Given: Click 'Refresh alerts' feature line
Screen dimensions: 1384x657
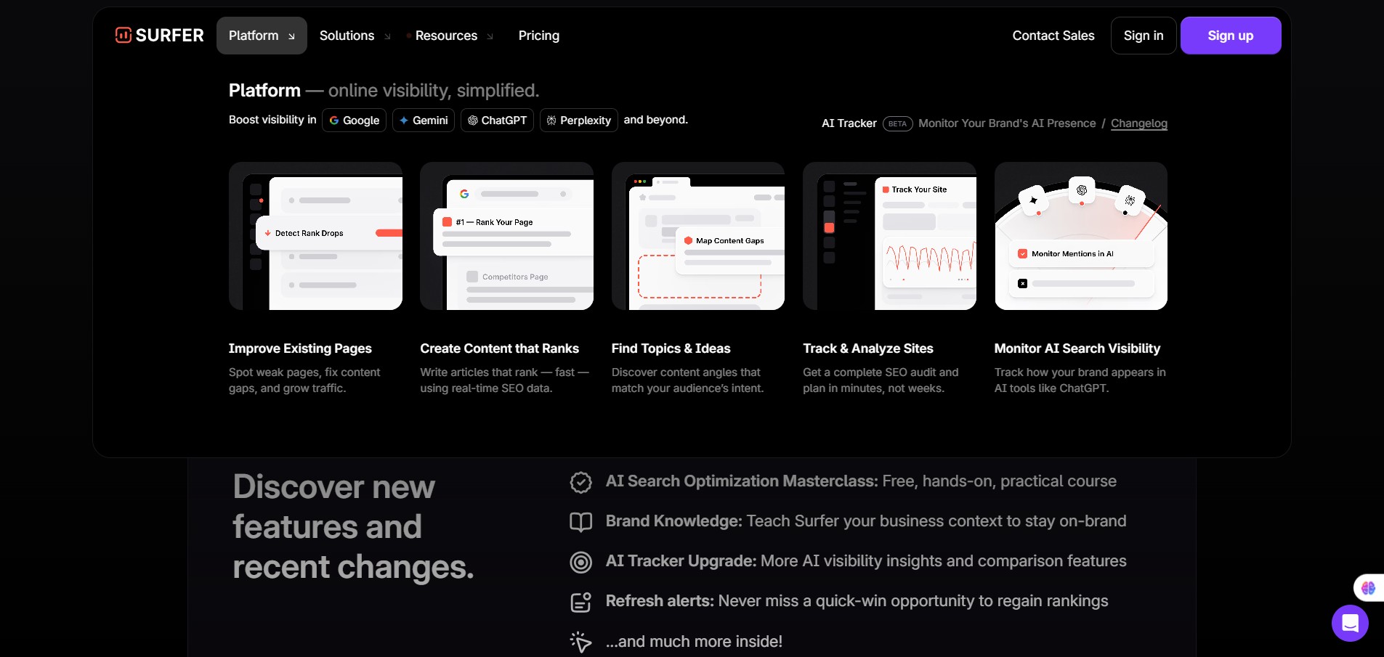Looking at the screenshot, I should [857, 601].
